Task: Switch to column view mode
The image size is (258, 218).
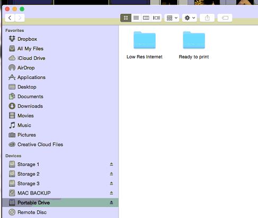Action: [146, 18]
